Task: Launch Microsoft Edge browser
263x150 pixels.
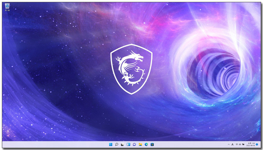Action: (146, 144)
